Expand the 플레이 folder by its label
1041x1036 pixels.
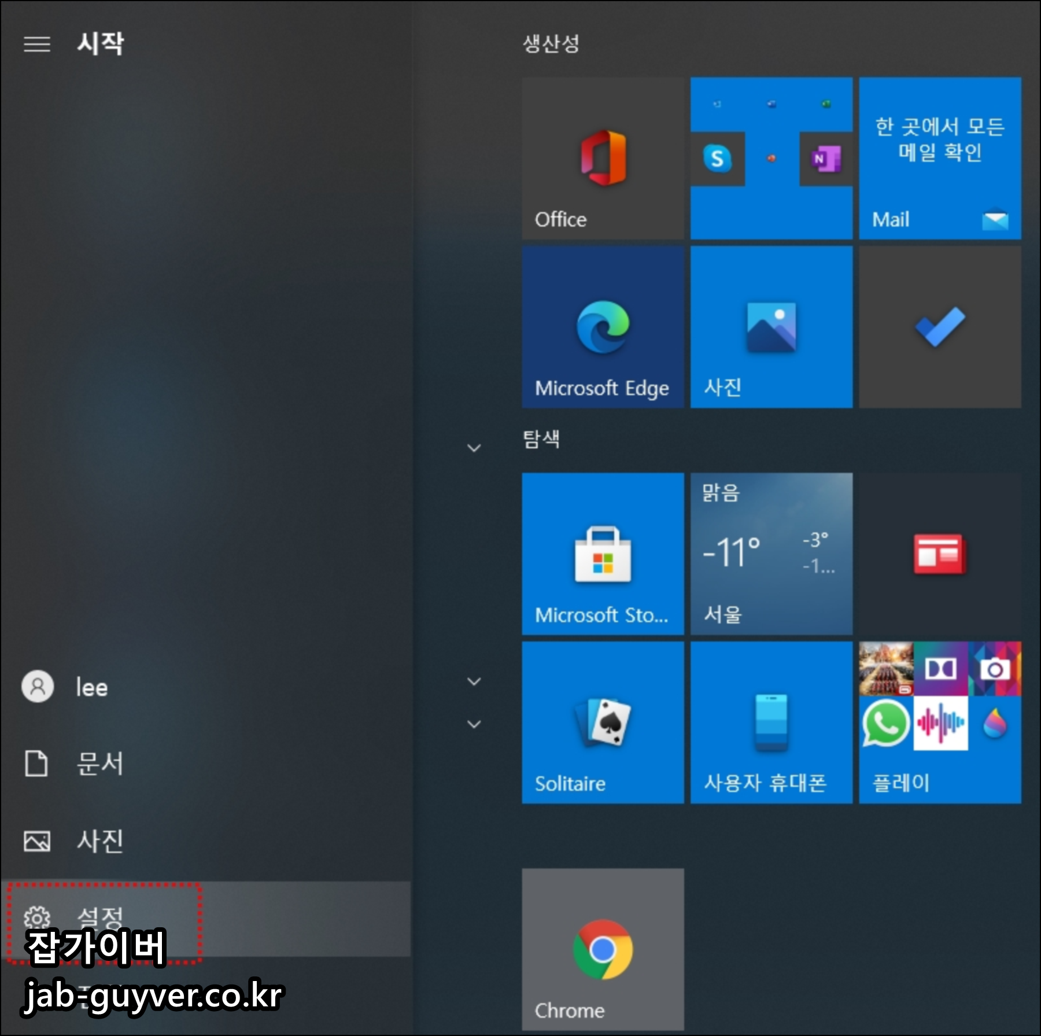click(x=901, y=783)
